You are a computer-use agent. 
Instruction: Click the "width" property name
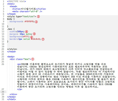(x=13, y=32)
